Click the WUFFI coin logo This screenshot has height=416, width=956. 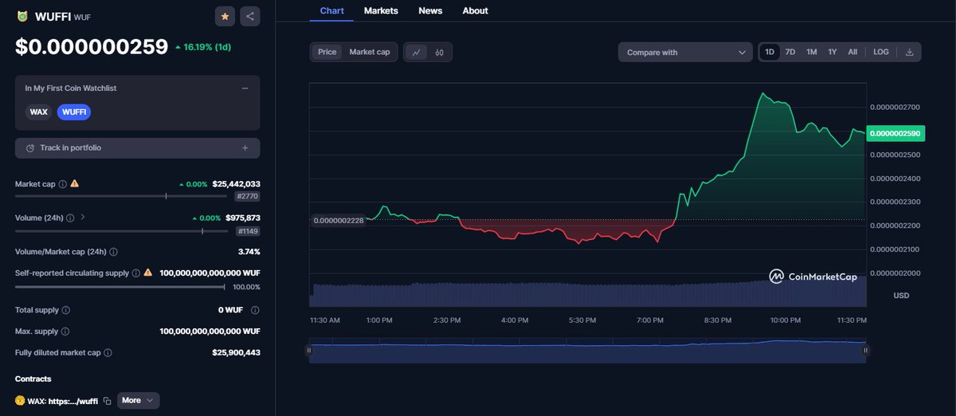[22, 16]
